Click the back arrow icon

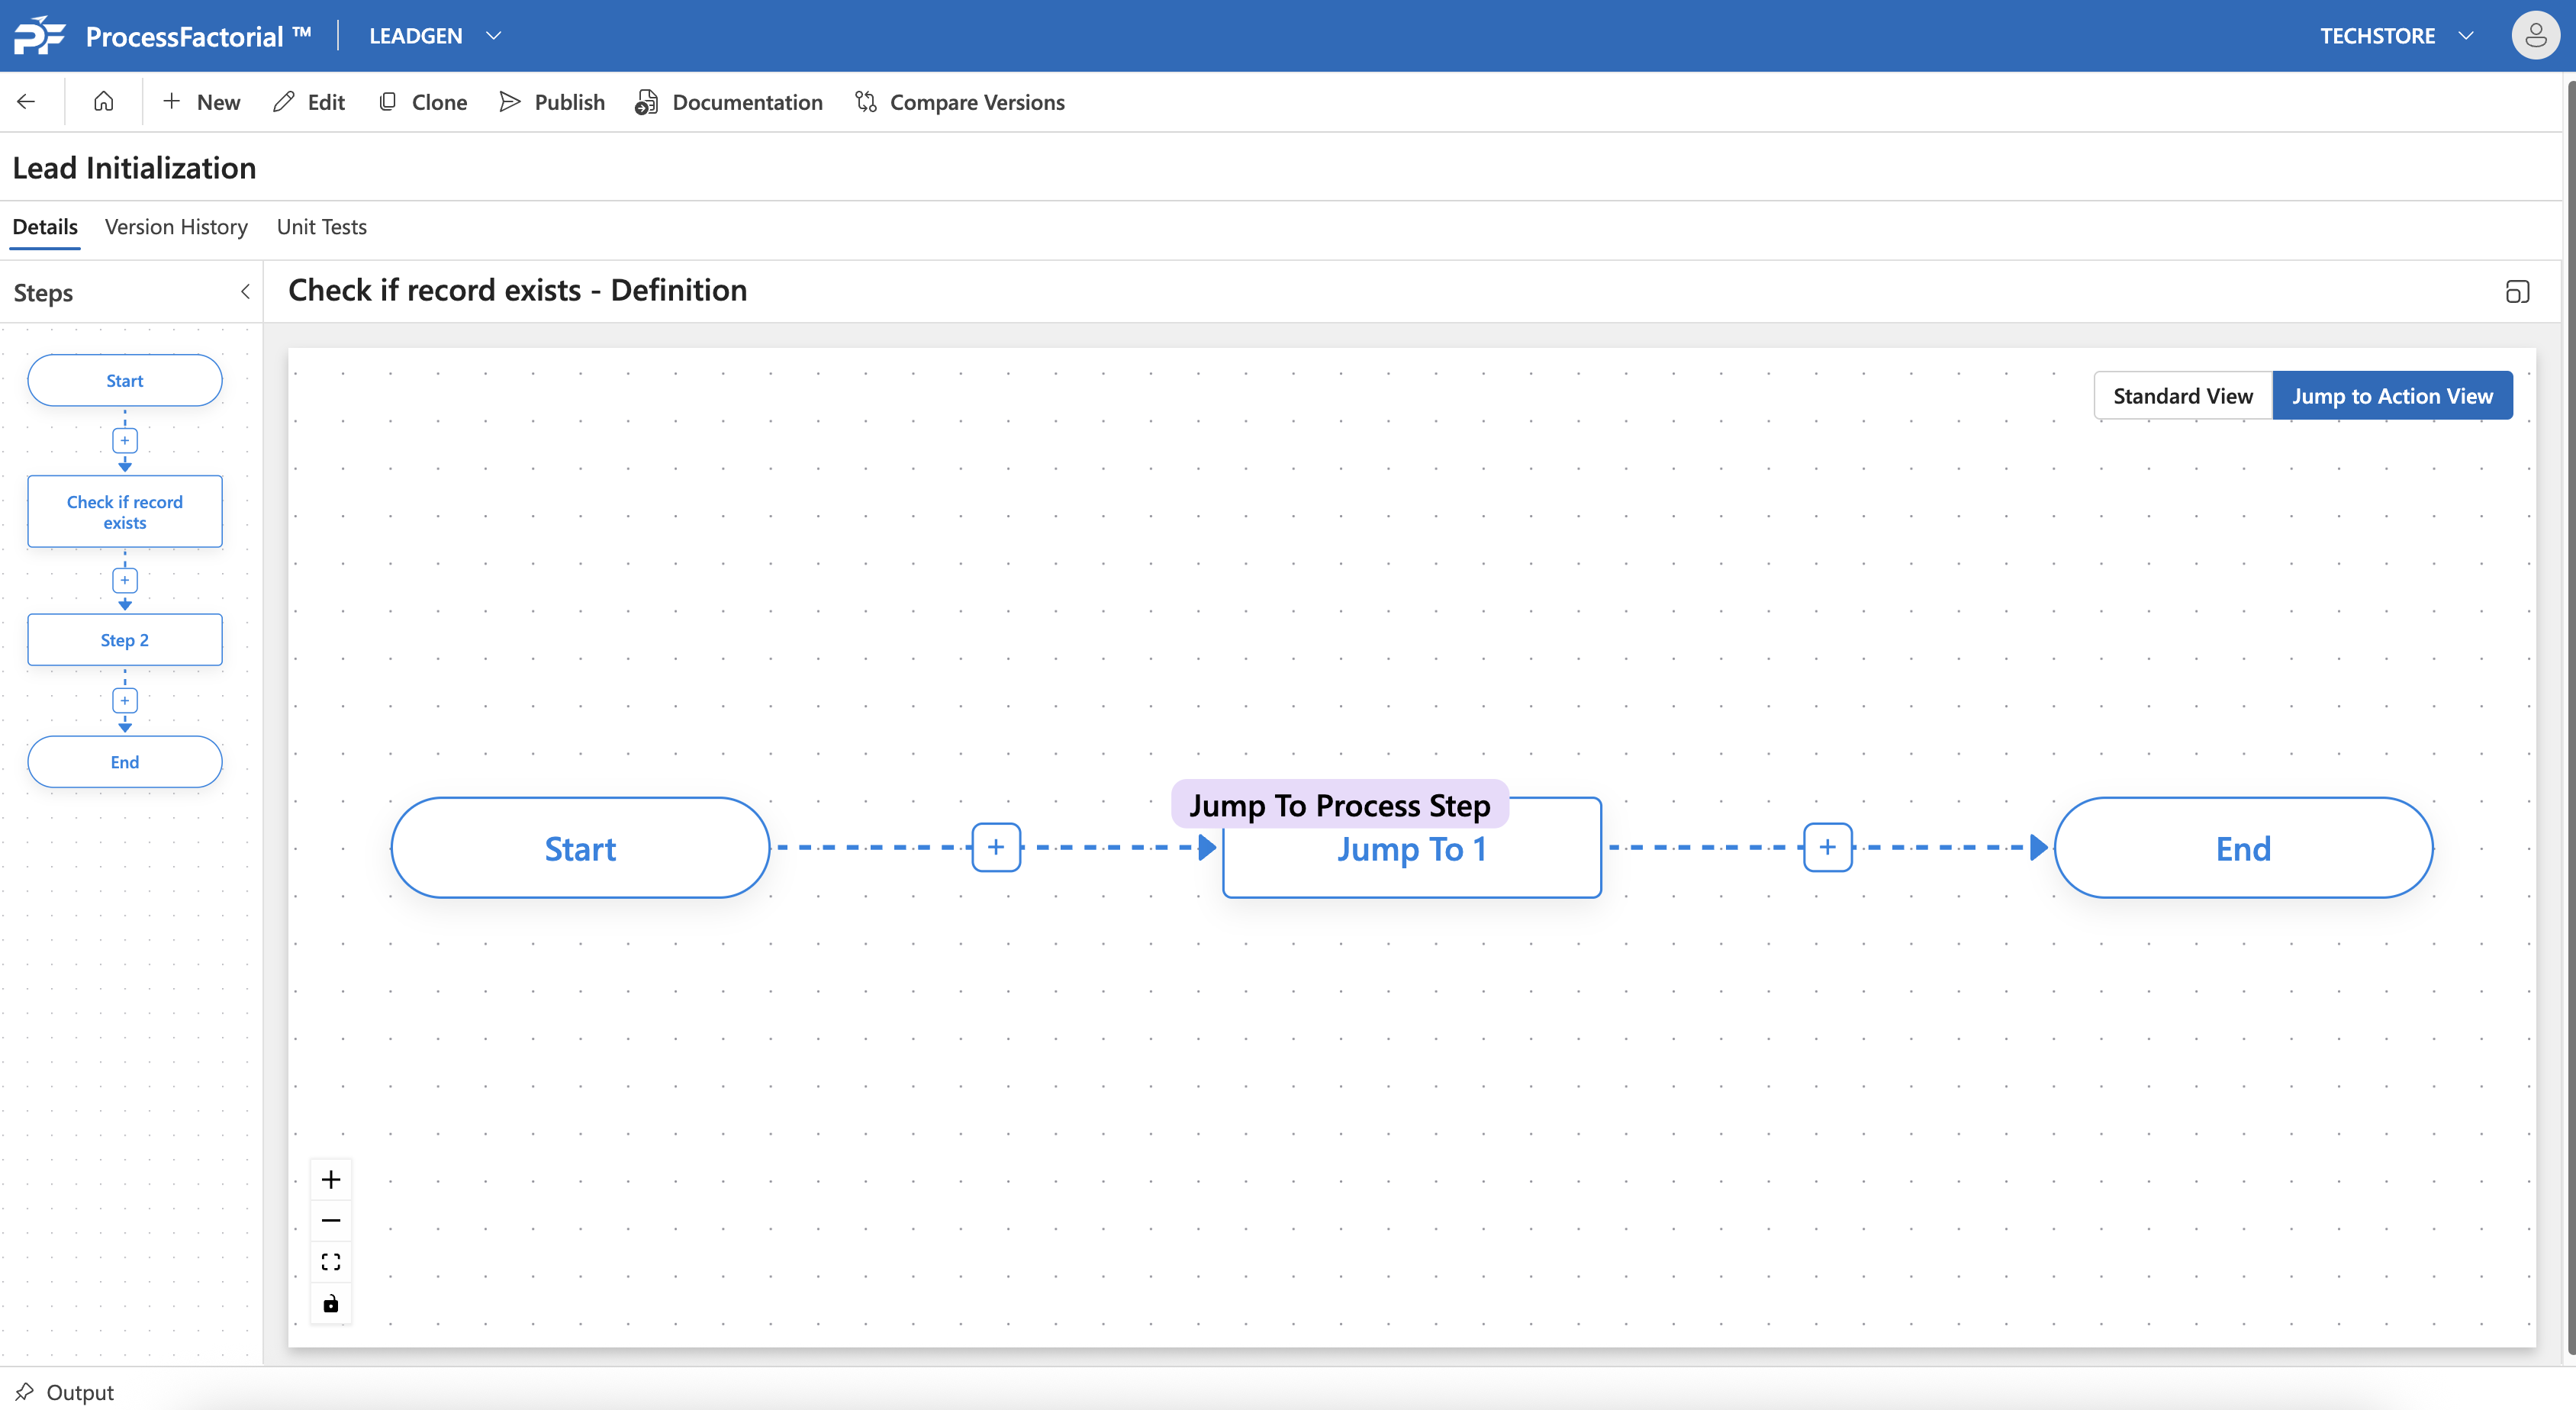point(27,102)
